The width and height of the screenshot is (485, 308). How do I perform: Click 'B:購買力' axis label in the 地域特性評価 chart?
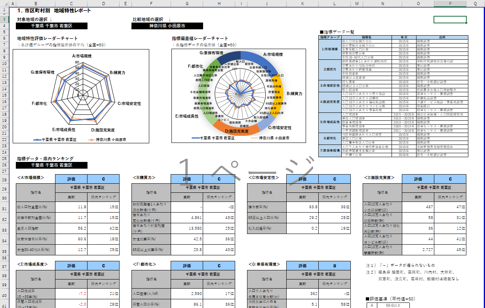pyautogui.click(x=118, y=73)
